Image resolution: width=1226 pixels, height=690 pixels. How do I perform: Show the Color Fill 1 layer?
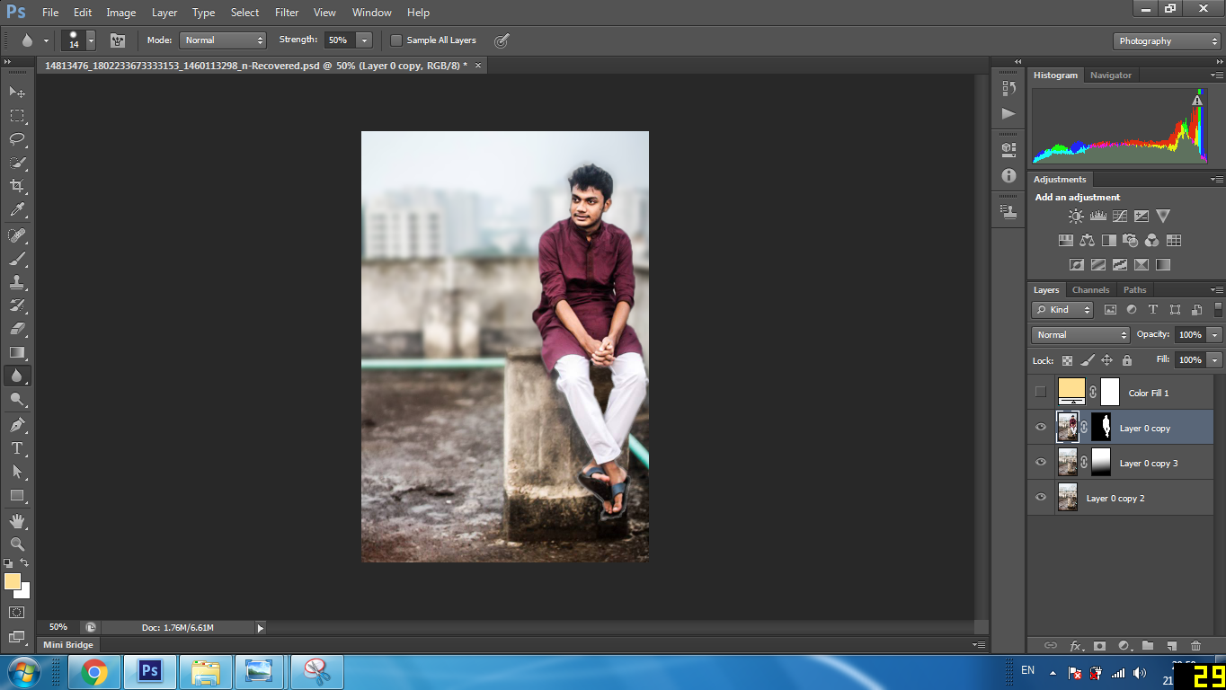point(1041,392)
